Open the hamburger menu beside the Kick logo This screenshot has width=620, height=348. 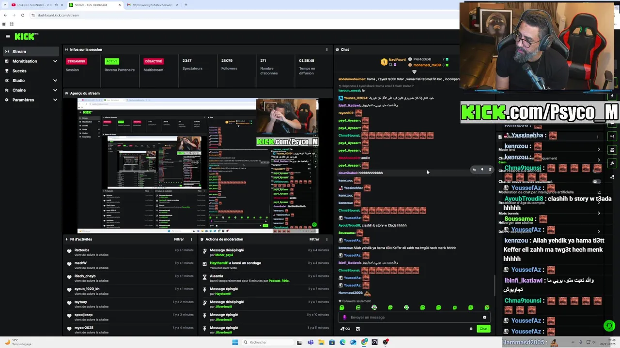pyautogui.click(x=8, y=37)
